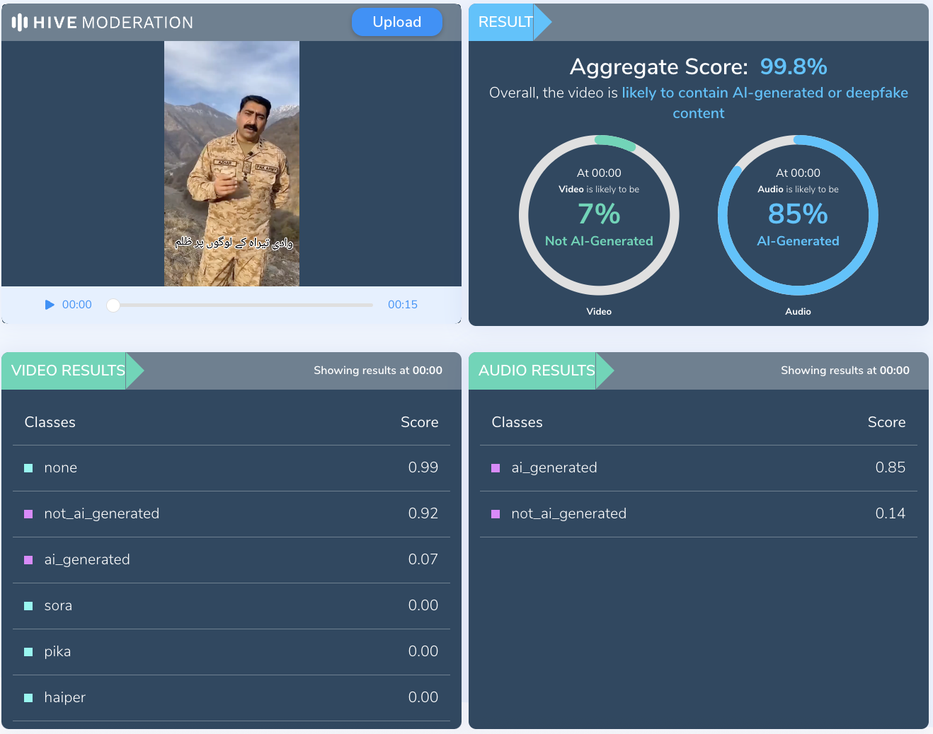933x734 pixels.
Task: Click the teal marker beside pika
Action: tap(28, 652)
